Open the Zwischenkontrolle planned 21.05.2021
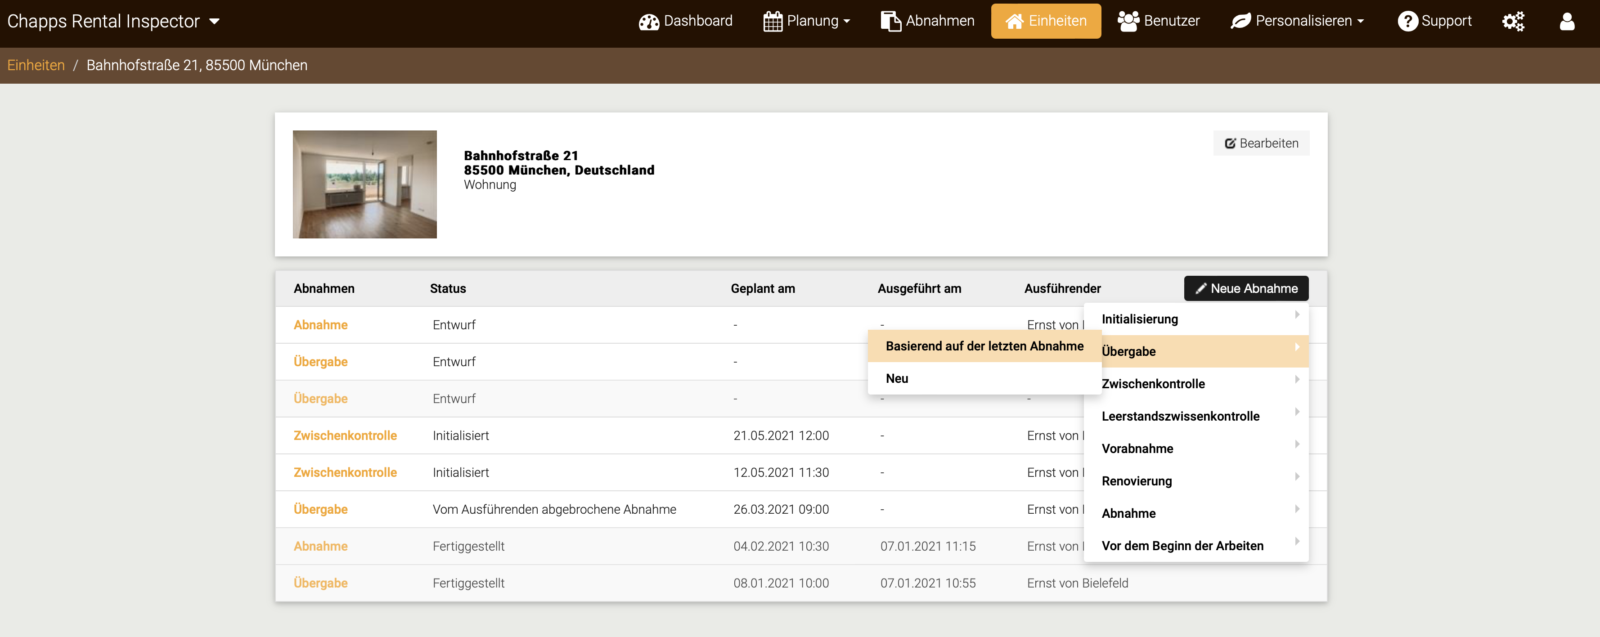The image size is (1600, 637). click(x=345, y=435)
